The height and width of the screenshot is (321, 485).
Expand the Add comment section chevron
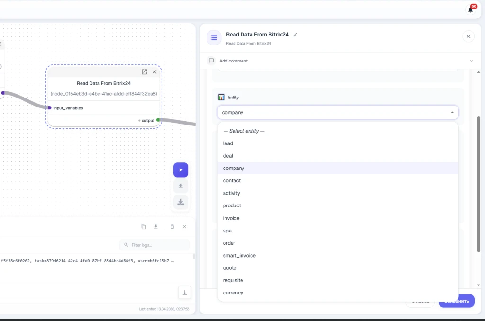[x=471, y=61]
